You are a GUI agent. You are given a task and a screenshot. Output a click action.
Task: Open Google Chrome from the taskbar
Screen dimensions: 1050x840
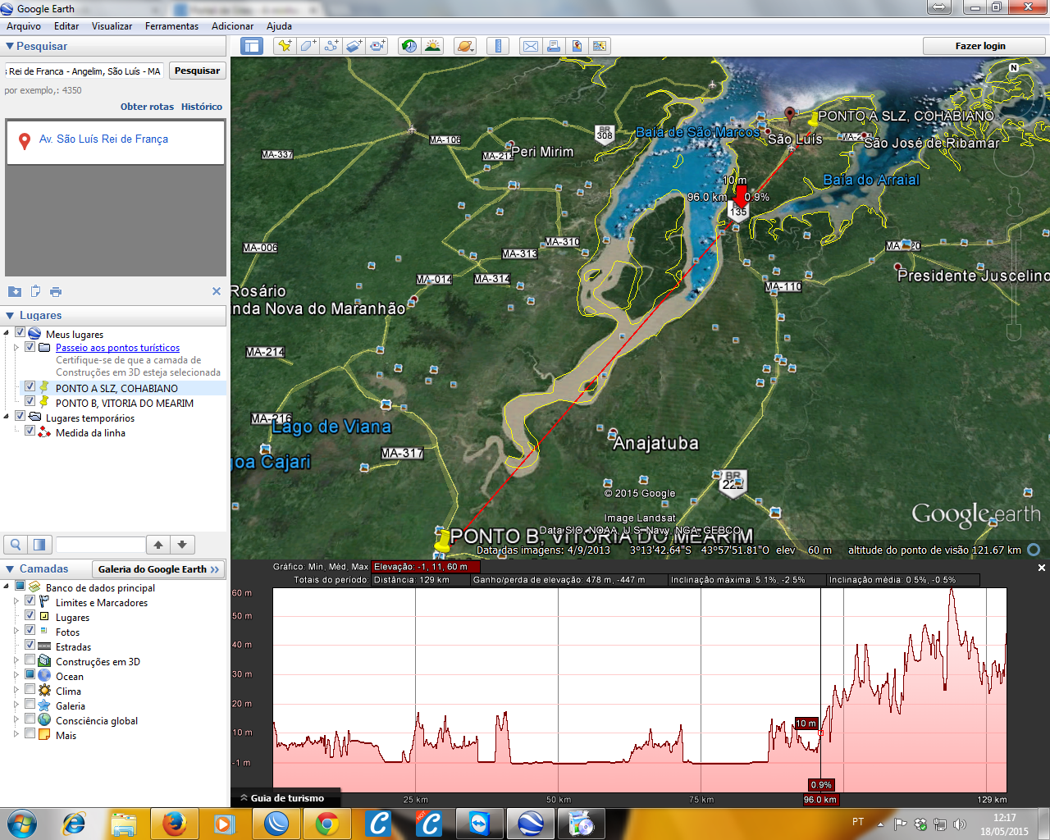(326, 823)
